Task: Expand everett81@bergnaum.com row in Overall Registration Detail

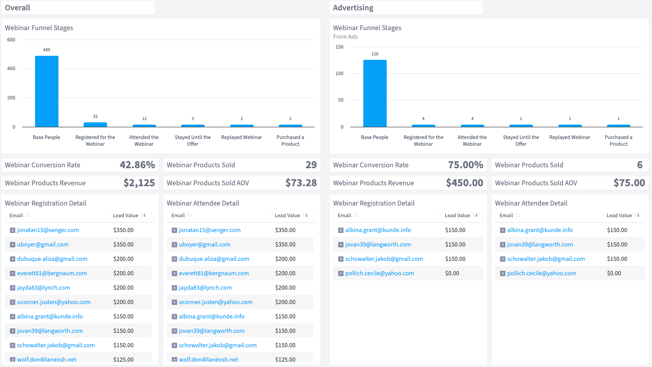Action: pyautogui.click(x=12, y=273)
